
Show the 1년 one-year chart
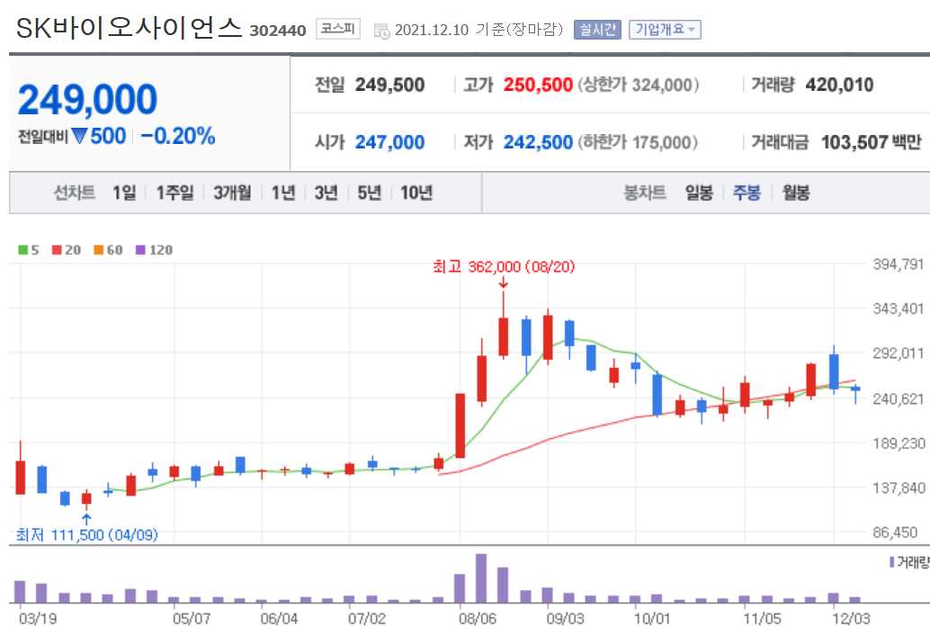coord(283,193)
